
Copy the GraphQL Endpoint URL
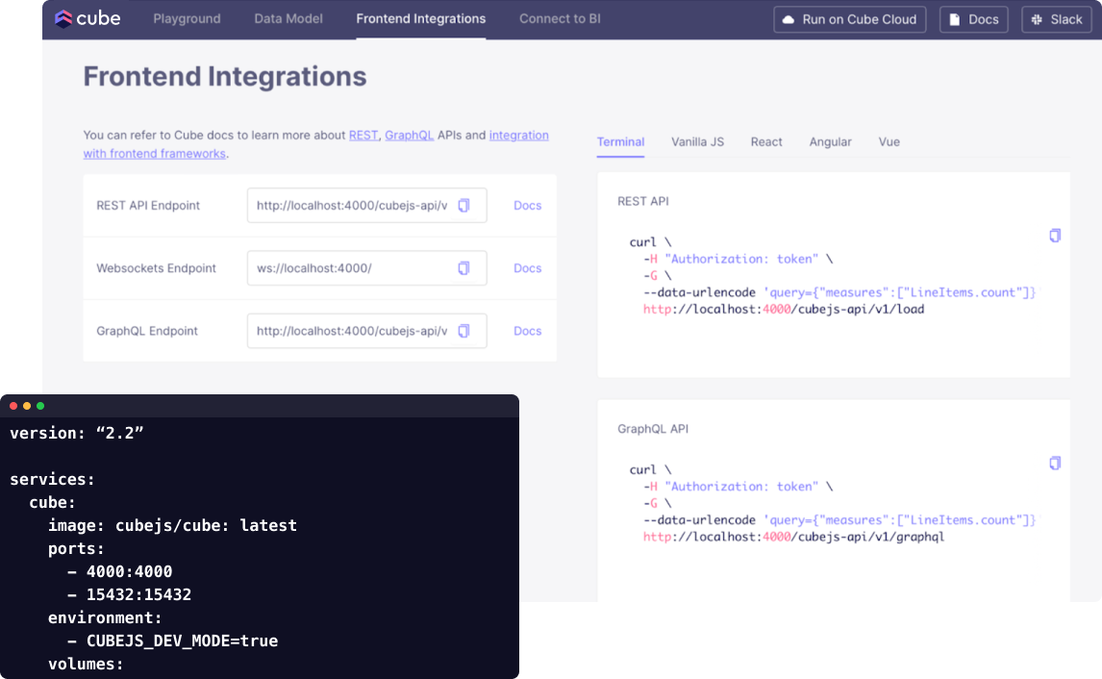(463, 331)
